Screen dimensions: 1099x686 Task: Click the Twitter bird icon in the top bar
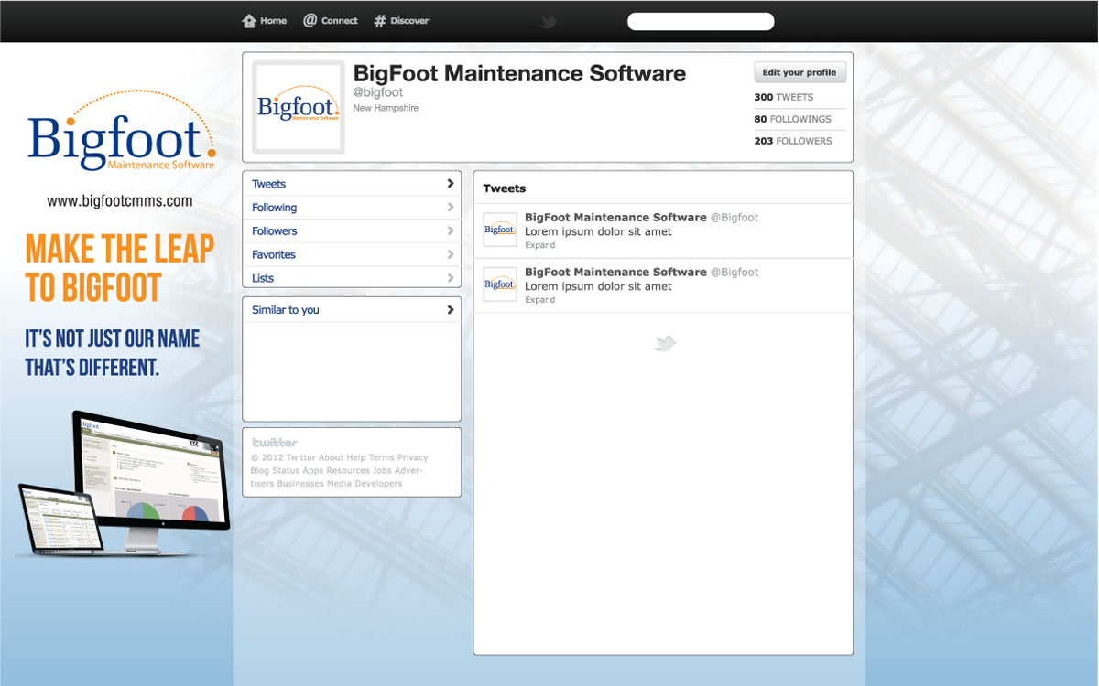(x=549, y=20)
